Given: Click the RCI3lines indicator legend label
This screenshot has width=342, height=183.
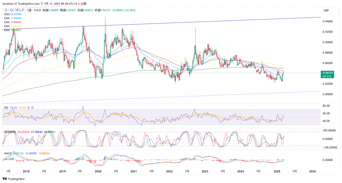Looking at the screenshot, I should coord(10,132).
